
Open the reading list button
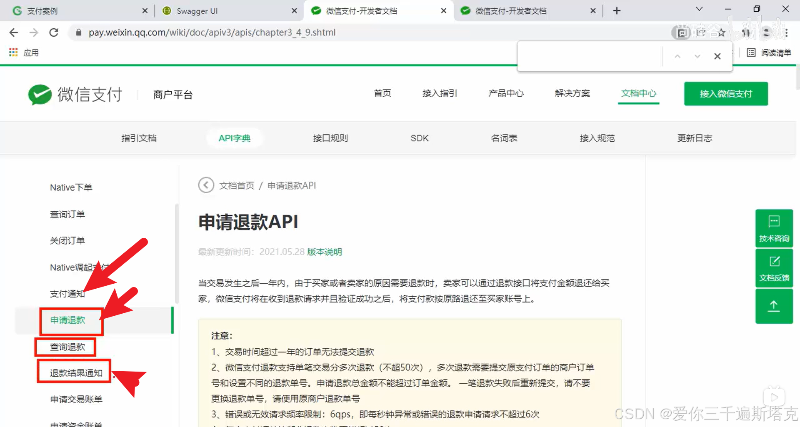(x=769, y=52)
